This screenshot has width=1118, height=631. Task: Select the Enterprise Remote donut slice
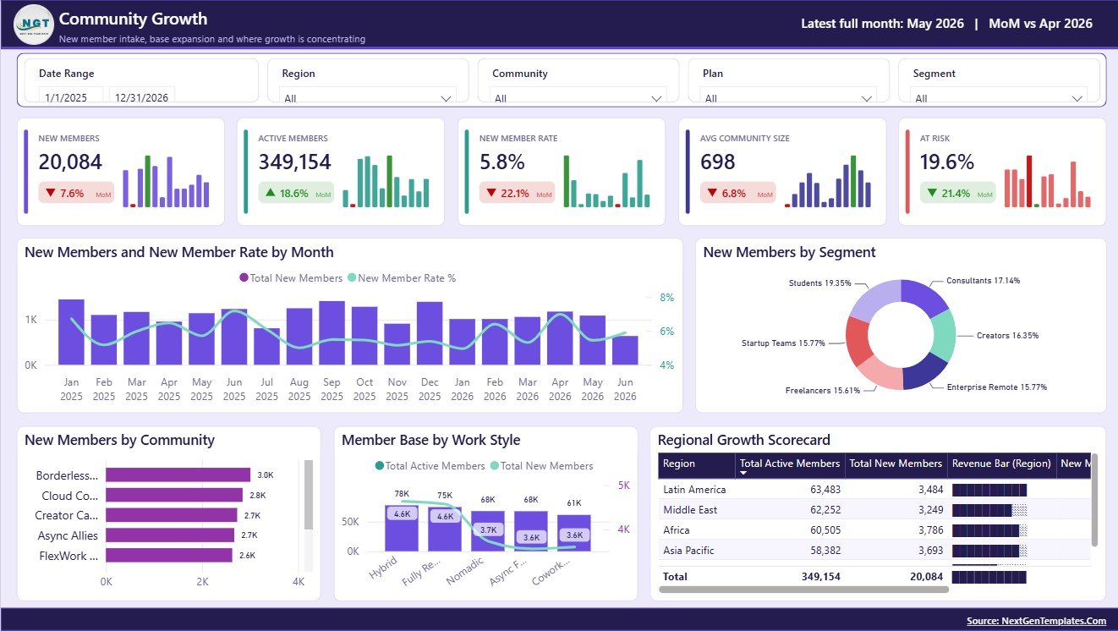coord(923,370)
